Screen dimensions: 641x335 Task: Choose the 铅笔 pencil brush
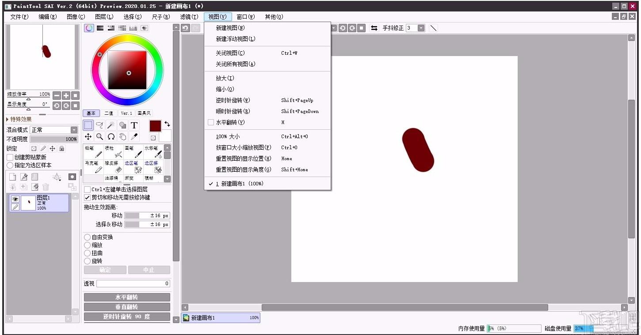pyautogui.click(x=93, y=151)
